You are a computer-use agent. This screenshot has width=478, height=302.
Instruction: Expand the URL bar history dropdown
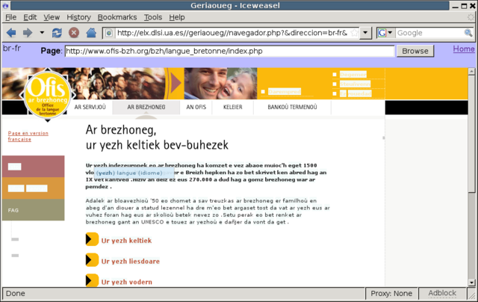365,33
